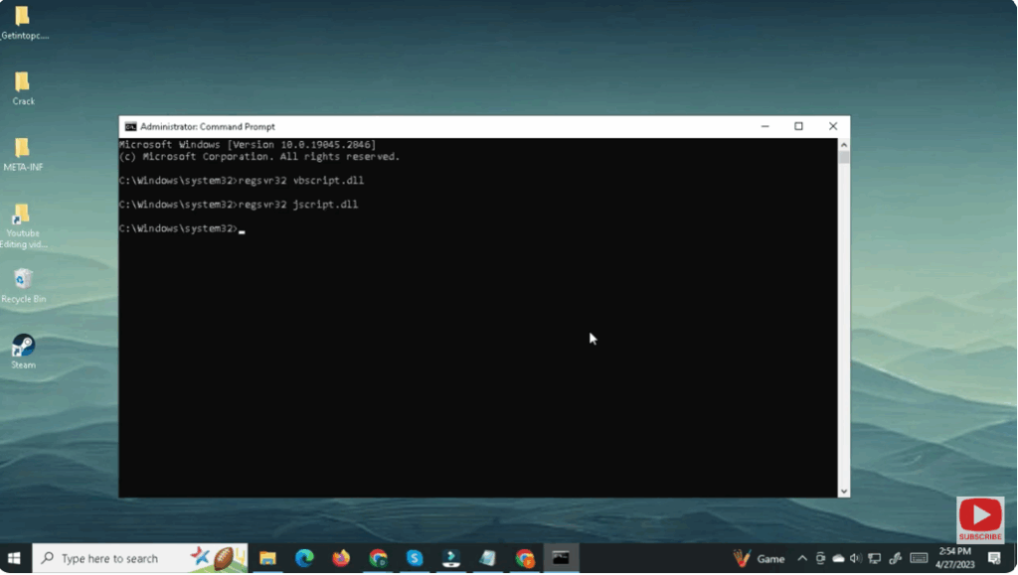This screenshot has width=1018, height=575.
Task: Open OneDrive from the system tray
Action: [x=837, y=558]
